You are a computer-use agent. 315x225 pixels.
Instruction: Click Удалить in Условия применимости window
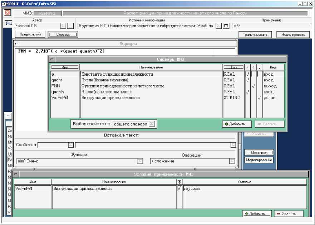(x=289, y=214)
